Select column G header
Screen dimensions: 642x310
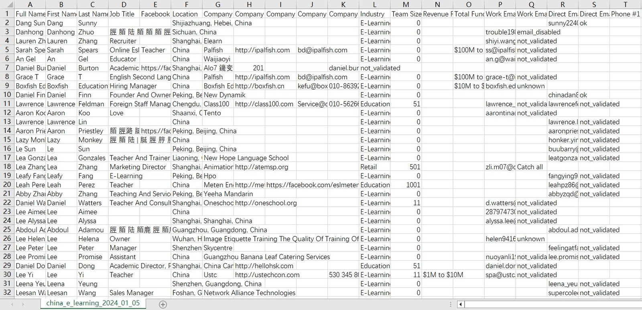(218, 4)
